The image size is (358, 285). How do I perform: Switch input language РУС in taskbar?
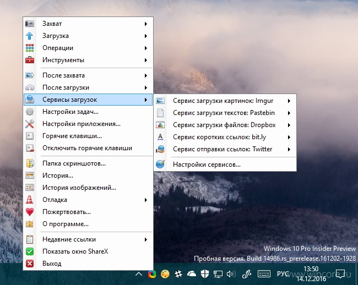coord(283,273)
